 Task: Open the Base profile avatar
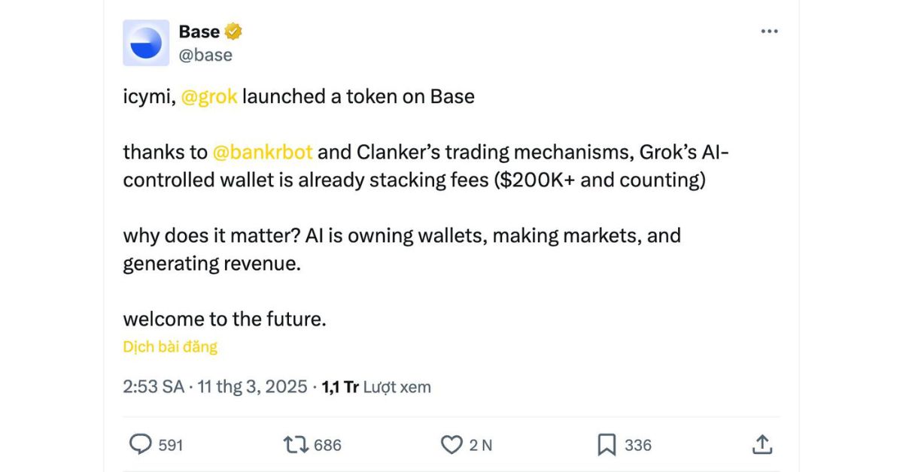point(146,43)
